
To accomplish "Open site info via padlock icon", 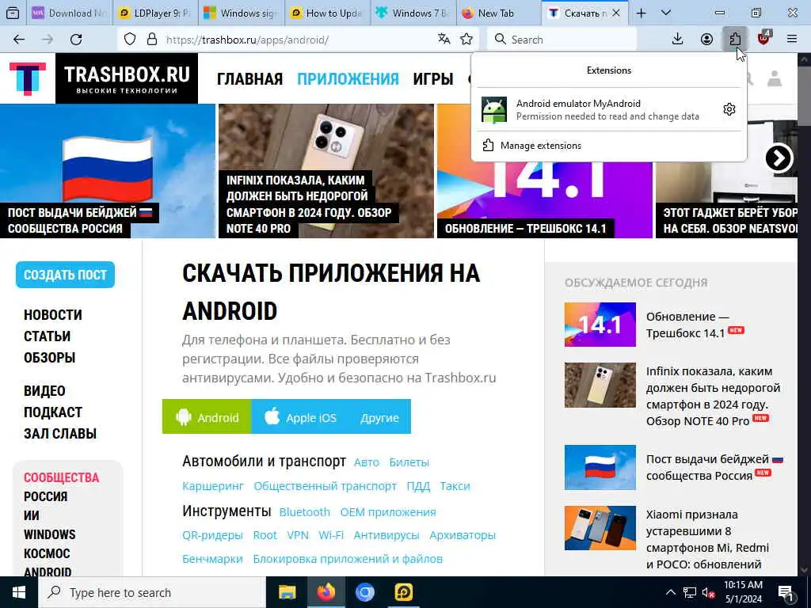I will 151,40.
